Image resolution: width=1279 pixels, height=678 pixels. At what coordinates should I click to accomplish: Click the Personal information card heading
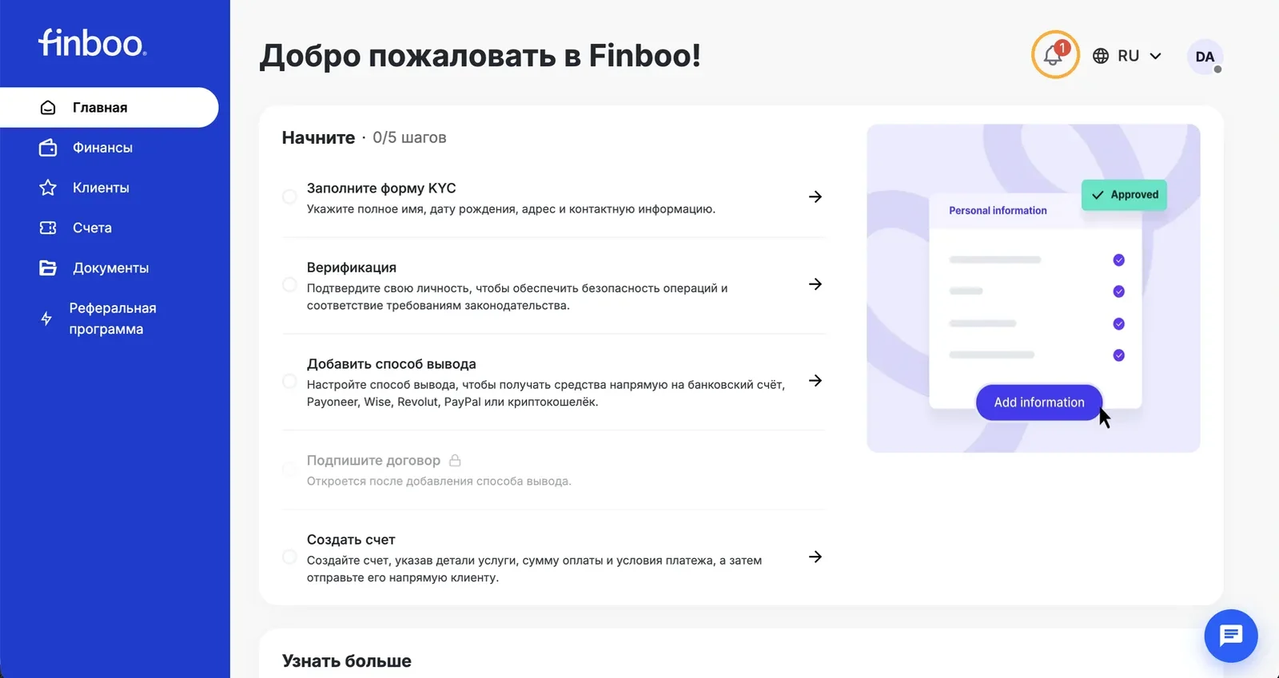tap(998, 211)
